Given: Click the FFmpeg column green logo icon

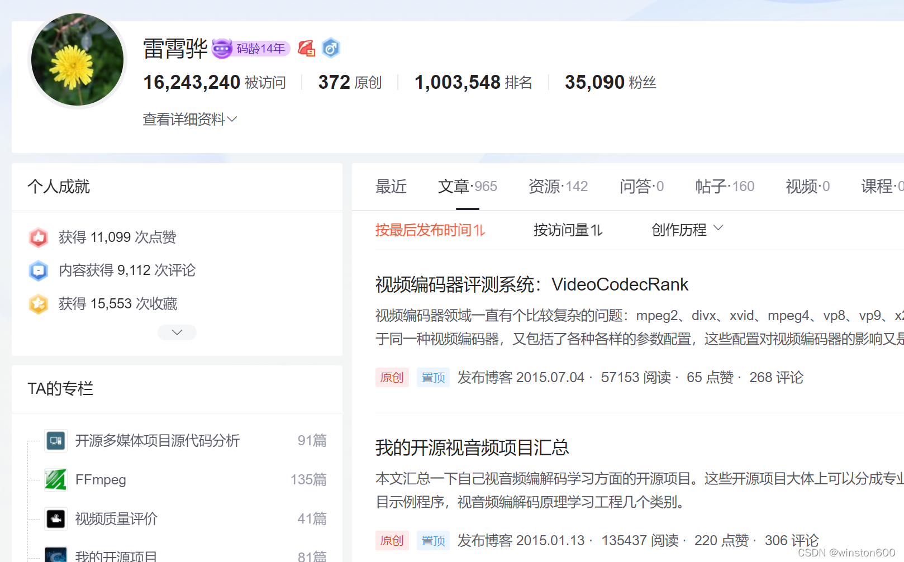Looking at the screenshot, I should tap(56, 479).
